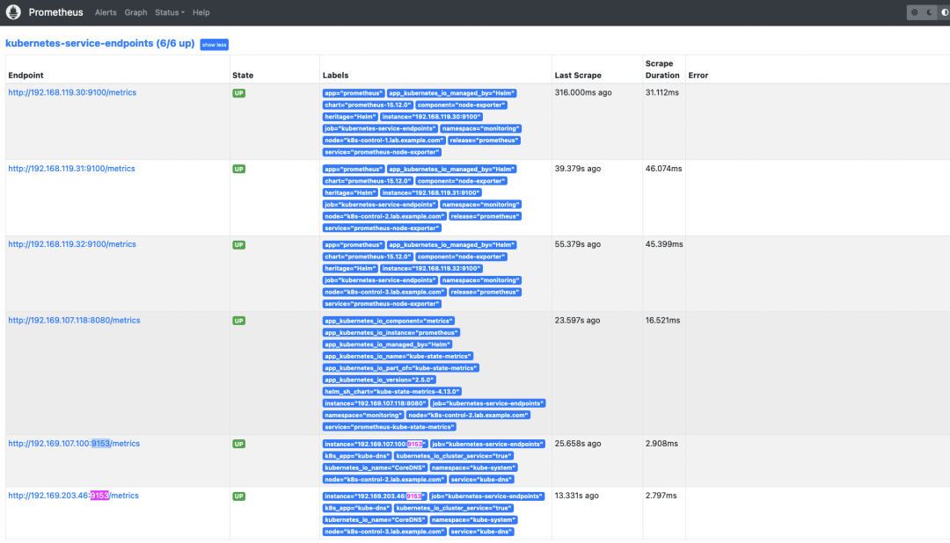This screenshot has width=950, height=543.
Task: Open endpoint 192.168.119.31:9100 metrics link
Action: tap(71, 169)
